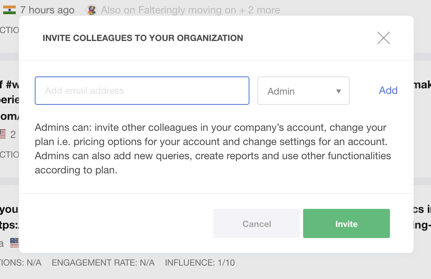Click the bold "you" post title
This screenshot has width=431, height=279.
pos(9,209)
